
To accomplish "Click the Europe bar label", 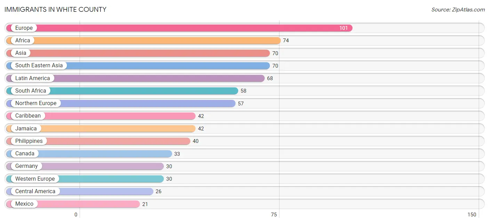I will pyautogui.click(x=24, y=28).
